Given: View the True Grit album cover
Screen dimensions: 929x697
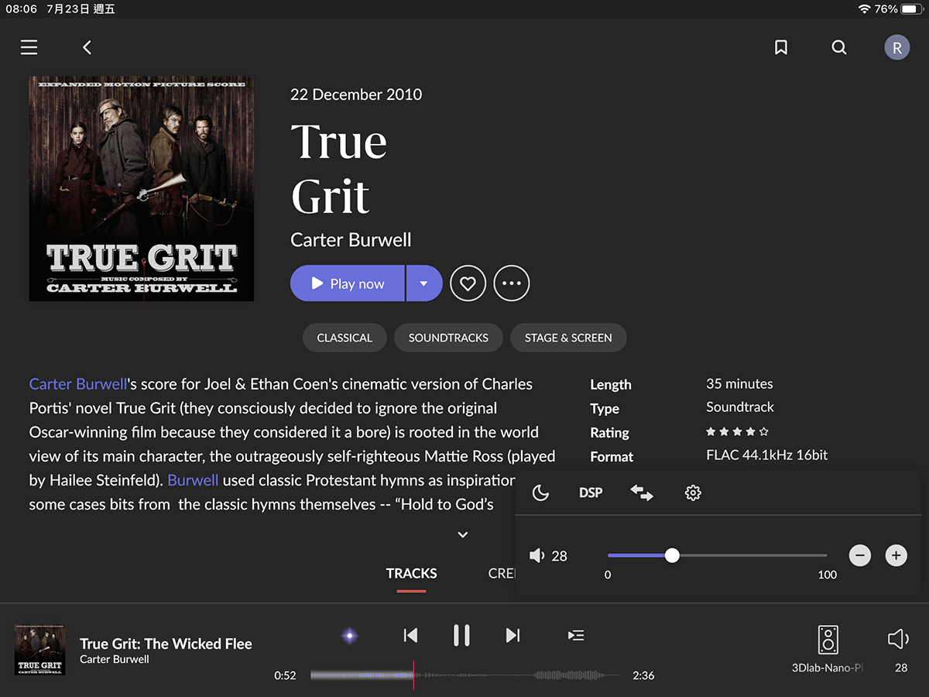Looking at the screenshot, I should click(x=142, y=188).
